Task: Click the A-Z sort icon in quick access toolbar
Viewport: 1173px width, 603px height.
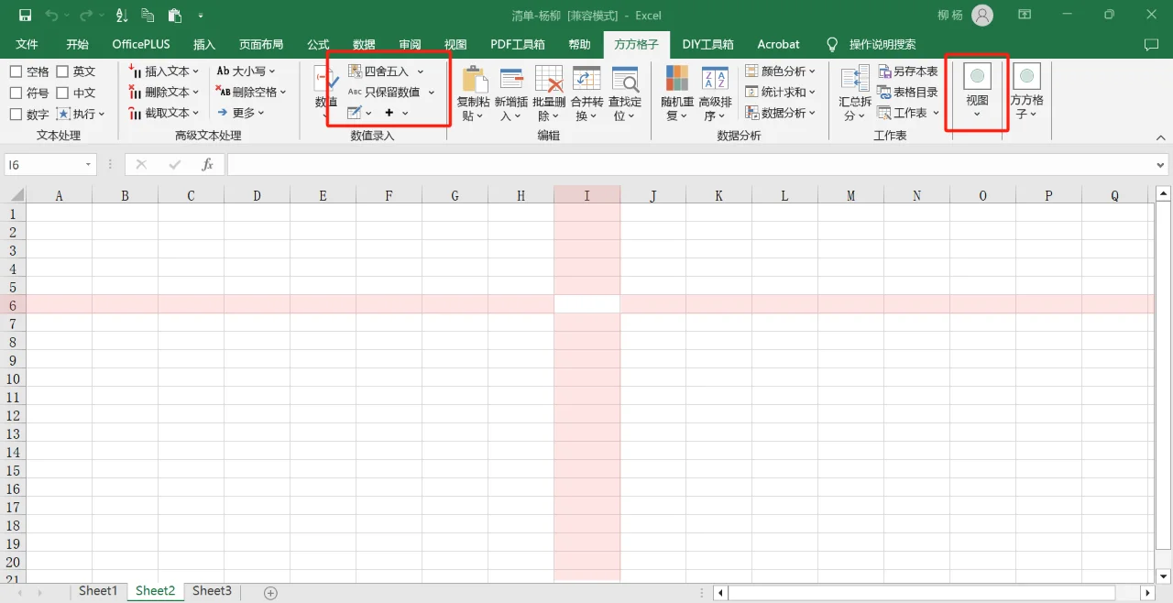Action: pos(121,16)
